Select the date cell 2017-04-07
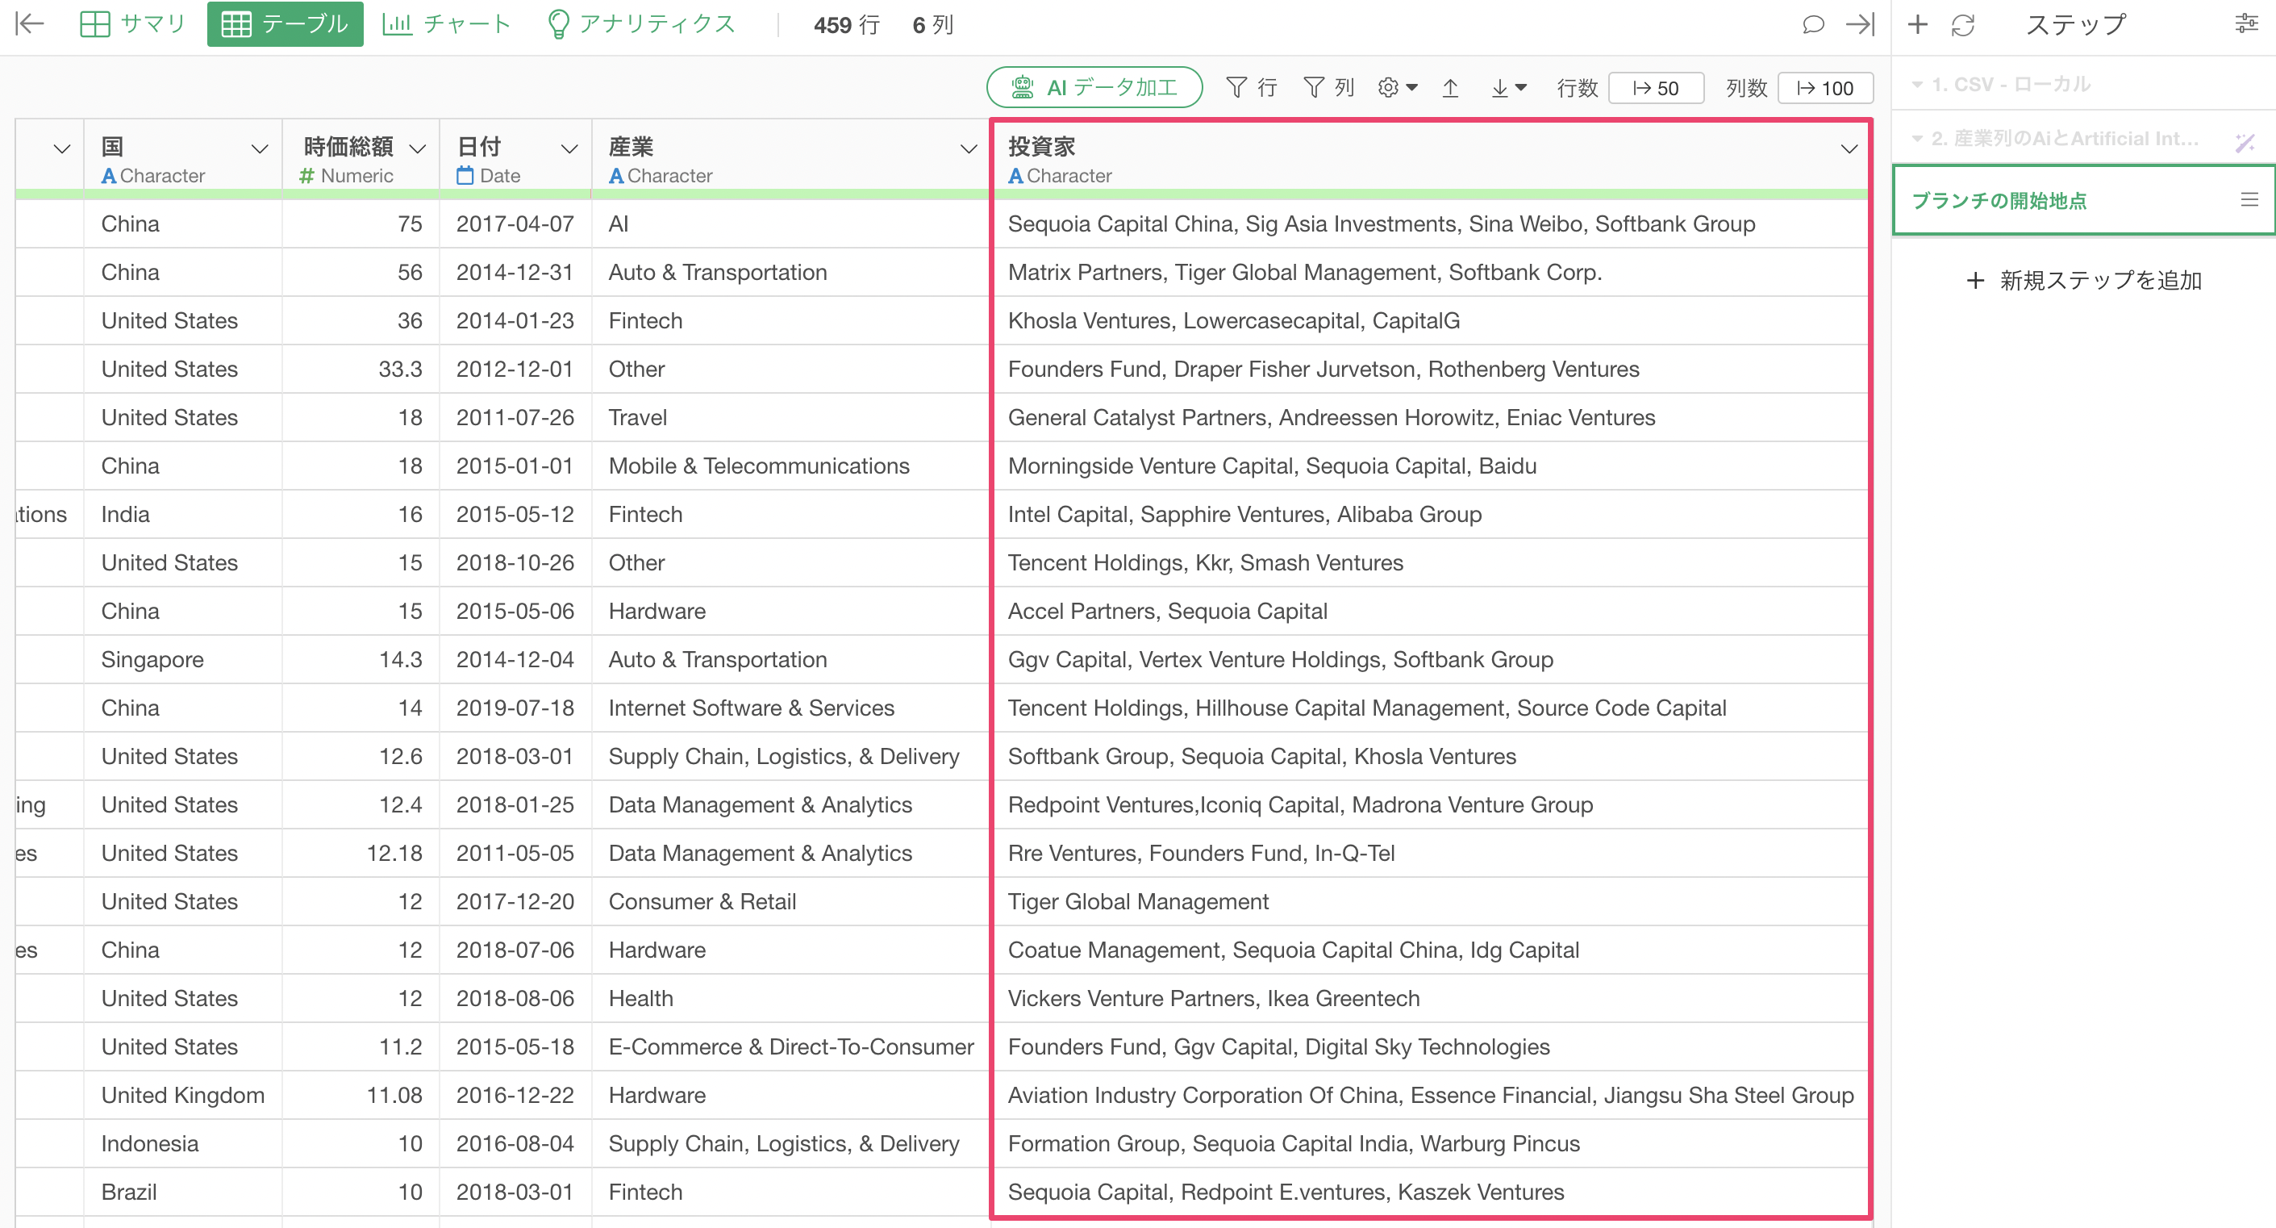Screen dimensions: 2276x1228 pyautogui.click(x=515, y=223)
